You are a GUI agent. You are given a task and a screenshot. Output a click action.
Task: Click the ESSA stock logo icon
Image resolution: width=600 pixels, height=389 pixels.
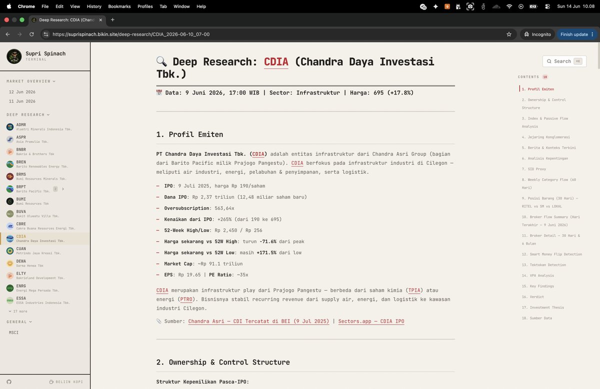(10, 300)
